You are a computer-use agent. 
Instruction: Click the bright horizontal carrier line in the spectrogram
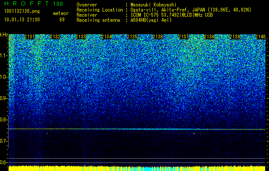click(137, 129)
